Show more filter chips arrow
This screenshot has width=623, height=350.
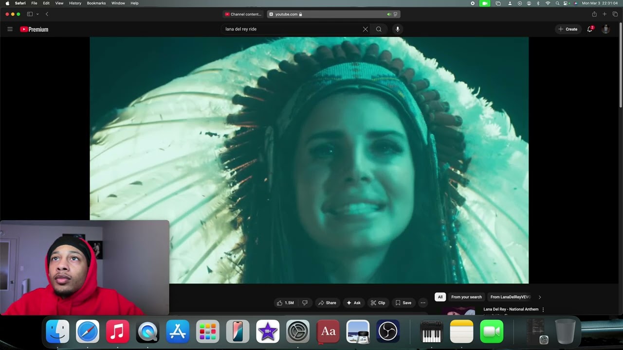539,297
